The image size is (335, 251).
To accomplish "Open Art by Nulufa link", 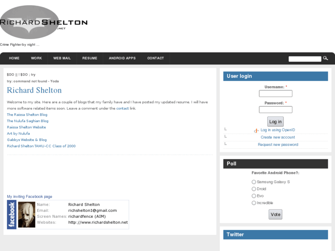I will (18, 134).
